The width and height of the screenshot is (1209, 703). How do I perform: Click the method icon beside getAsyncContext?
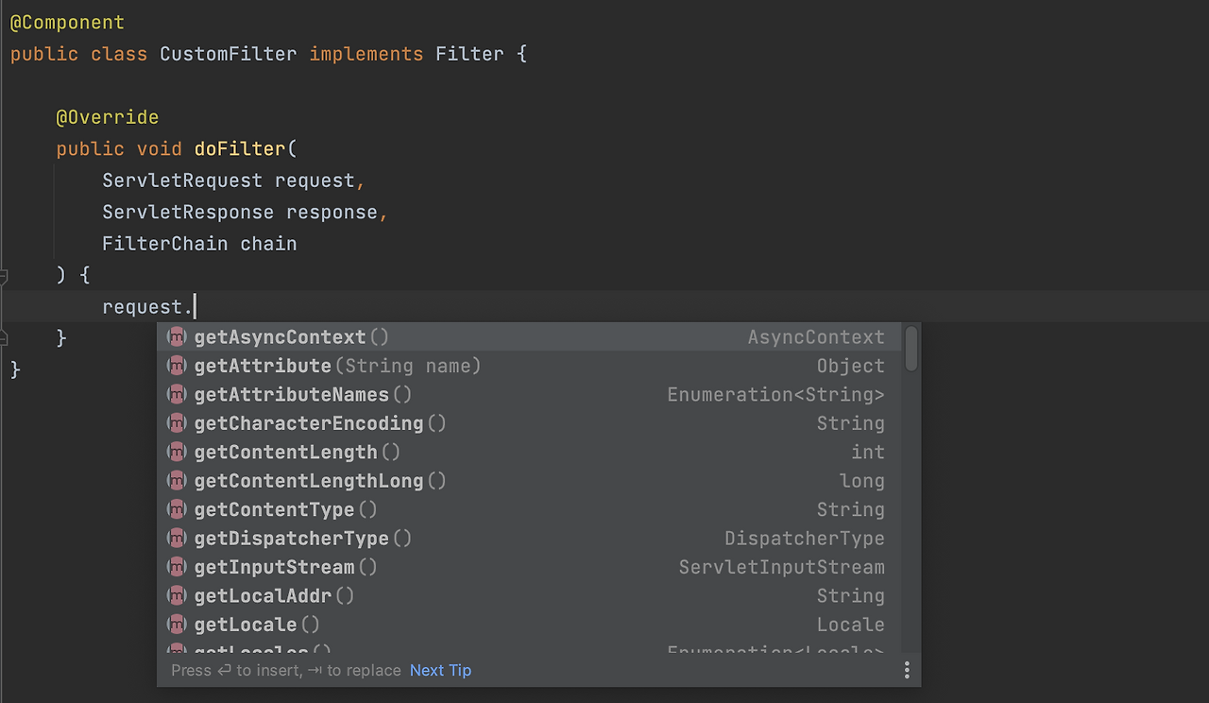tap(176, 337)
